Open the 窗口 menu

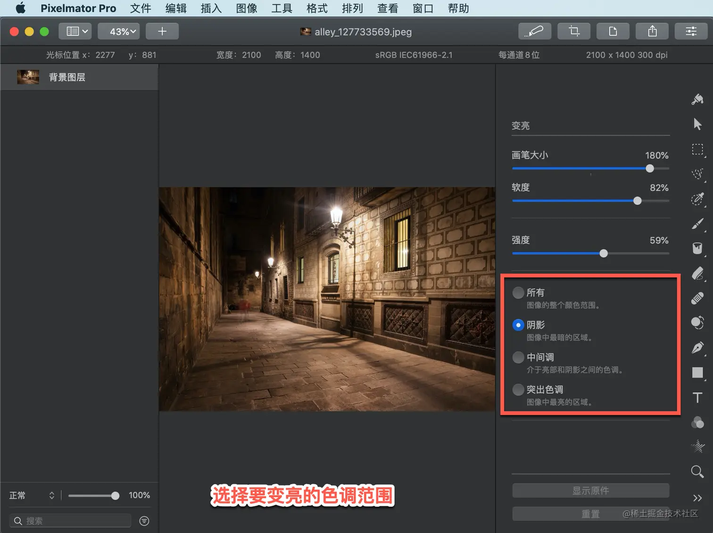pyautogui.click(x=423, y=8)
